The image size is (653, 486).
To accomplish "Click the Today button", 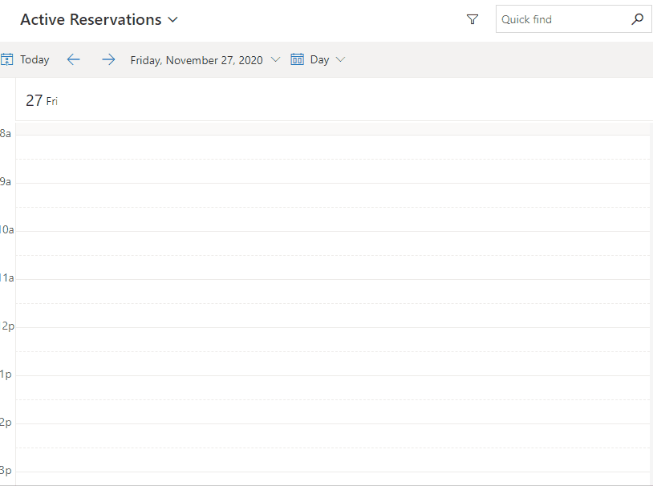I will 34,59.
